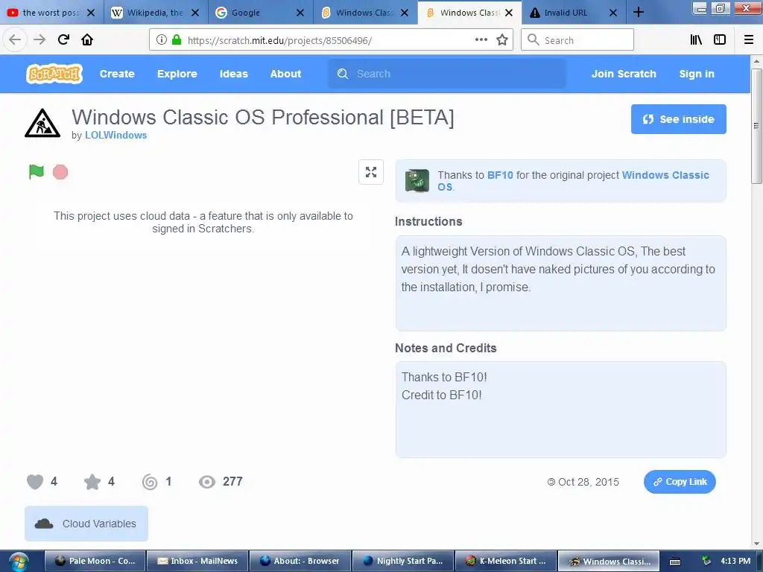The width and height of the screenshot is (763, 572).
Task: Open browser home page
Action: (x=87, y=40)
